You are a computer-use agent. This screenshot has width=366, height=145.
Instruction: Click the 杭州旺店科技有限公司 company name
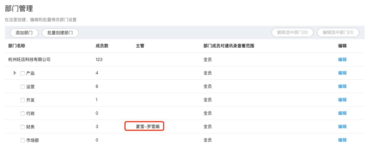(x=29, y=60)
